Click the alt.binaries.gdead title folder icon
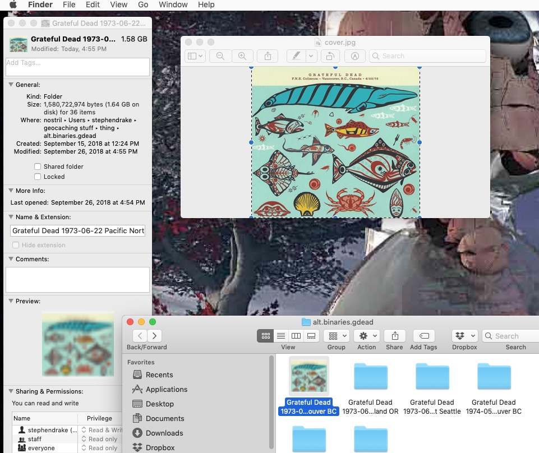This screenshot has height=453, width=539. tap(306, 322)
